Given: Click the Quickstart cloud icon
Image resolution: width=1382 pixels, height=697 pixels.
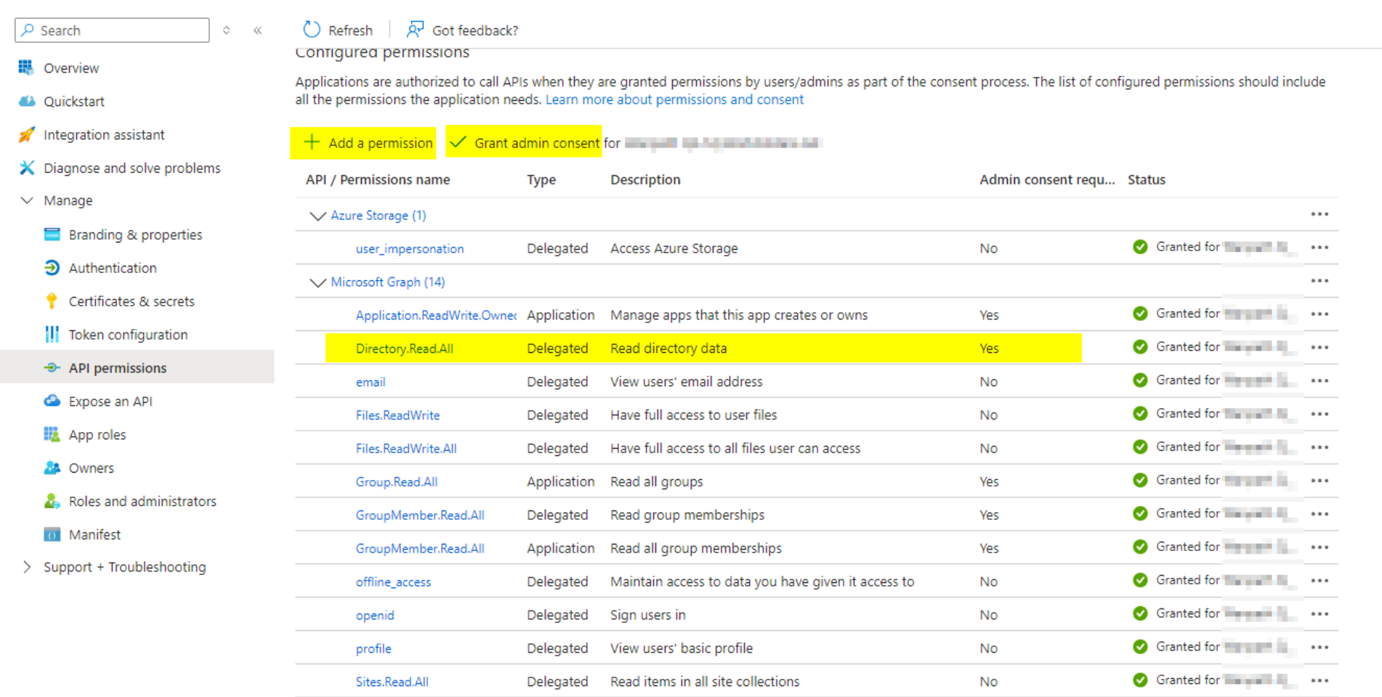Looking at the screenshot, I should click(x=27, y=101).
